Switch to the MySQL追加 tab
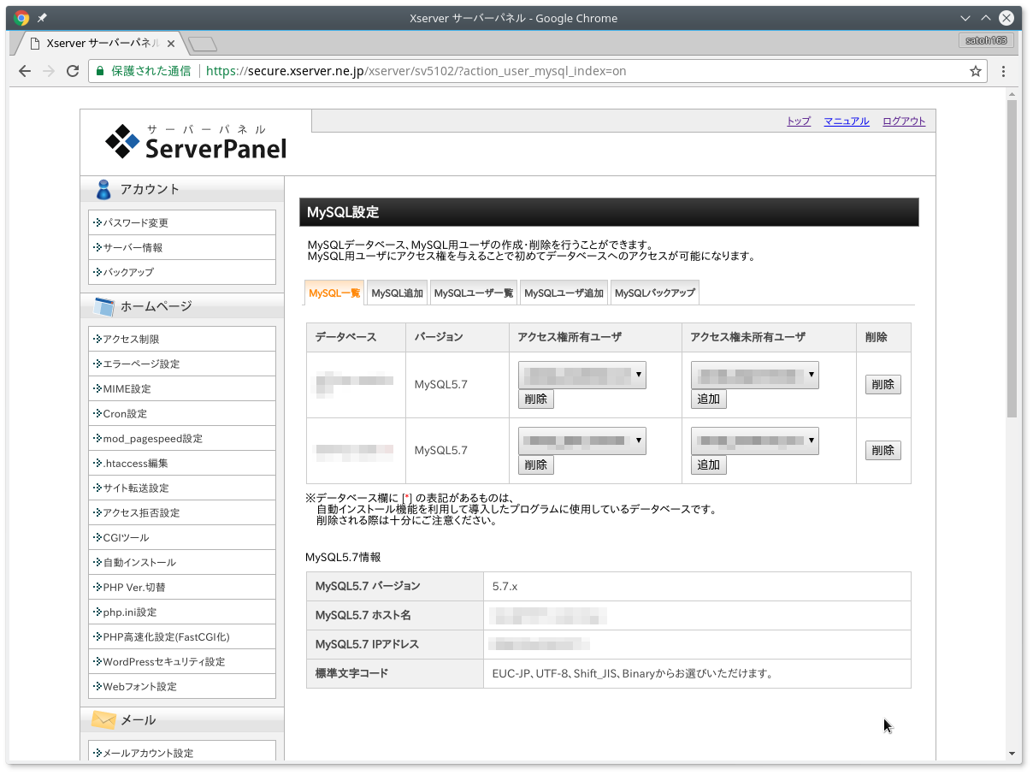This screenshot has height=775, width=1033. (x=398, y=293)
